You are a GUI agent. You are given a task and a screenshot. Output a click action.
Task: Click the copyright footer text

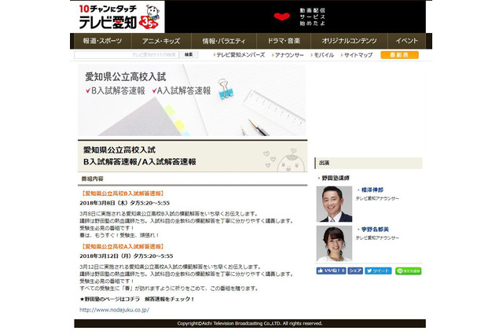click(250, 323)
